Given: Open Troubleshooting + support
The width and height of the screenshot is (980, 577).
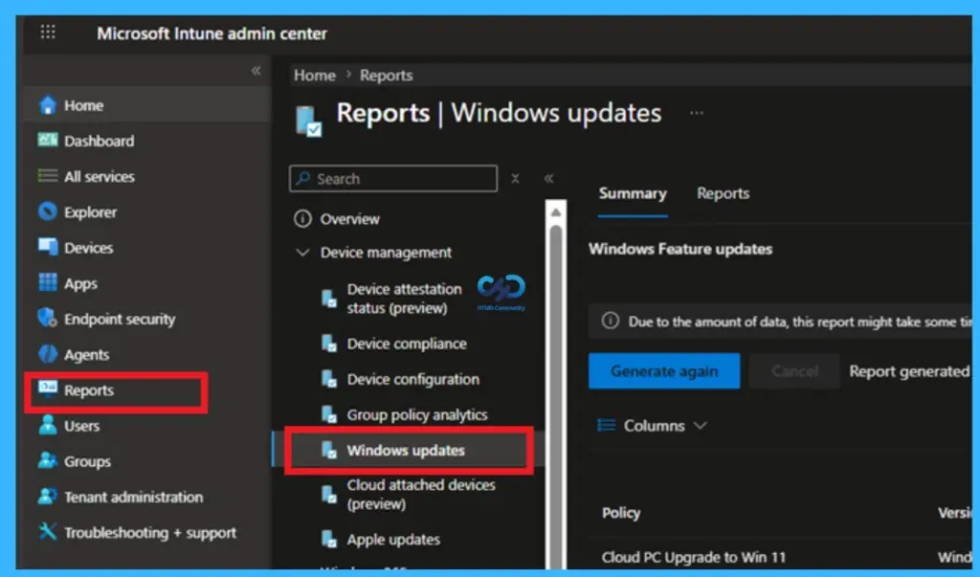Looking at the screenshot, I should coord(137,532).
